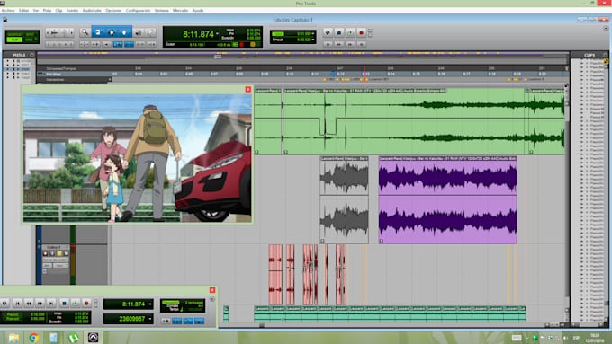Image resolution: width=612 pixels, height=344 pixels.
Task: Select the Pencil tool
Action: (x=150, y=32)
